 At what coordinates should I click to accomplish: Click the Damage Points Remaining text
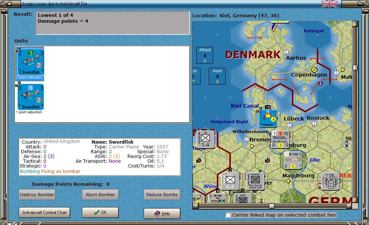click(x=71, y=184)
